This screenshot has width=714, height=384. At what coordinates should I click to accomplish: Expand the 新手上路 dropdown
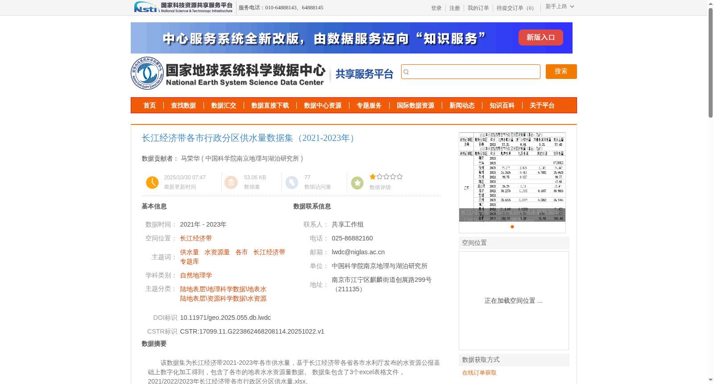(560, 6)
